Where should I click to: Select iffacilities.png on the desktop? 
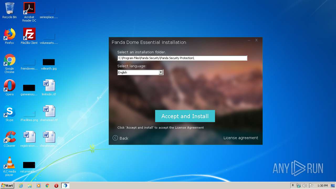pos(29,115)
